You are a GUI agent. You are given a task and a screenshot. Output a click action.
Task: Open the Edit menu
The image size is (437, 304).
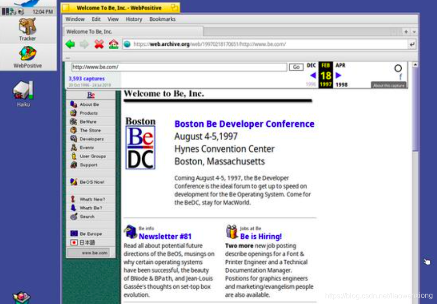[x=96, y=19]
